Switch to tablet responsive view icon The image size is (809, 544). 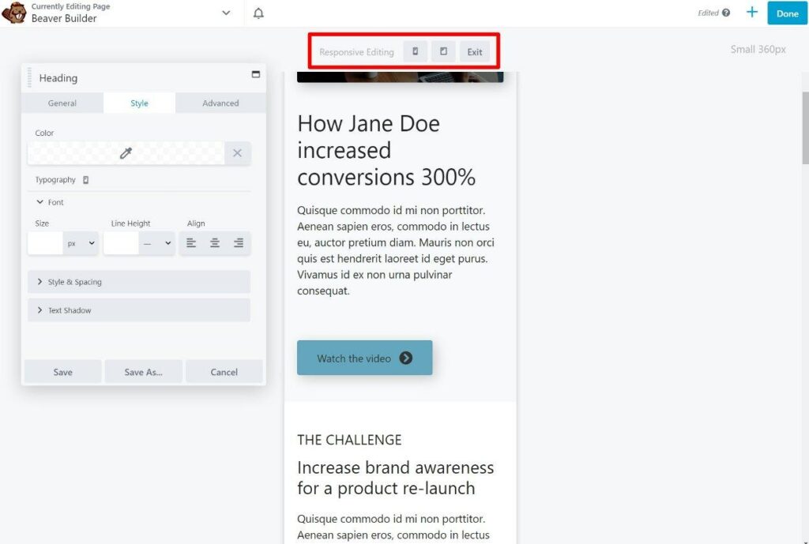(x=443, y=51)
